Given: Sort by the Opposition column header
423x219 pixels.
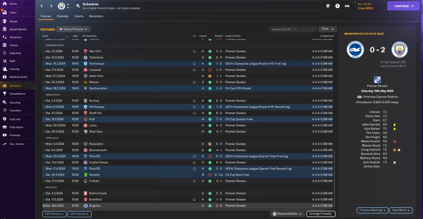Looking at the screenshot, I should (x=89, y=36).
